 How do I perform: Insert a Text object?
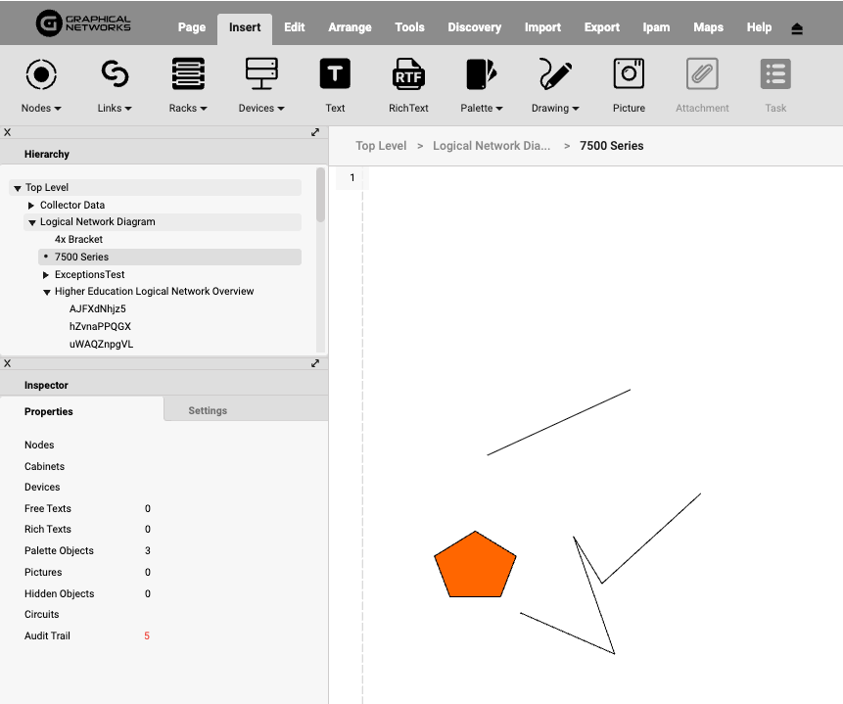[335, 74]
